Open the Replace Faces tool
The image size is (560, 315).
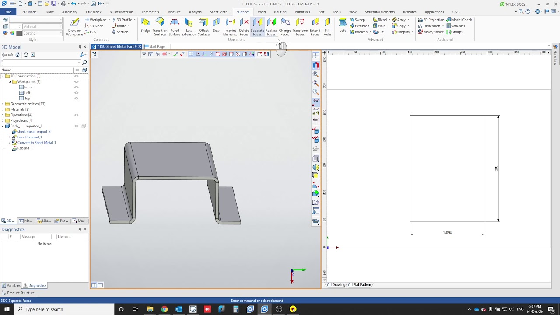[x=271, y=26]
